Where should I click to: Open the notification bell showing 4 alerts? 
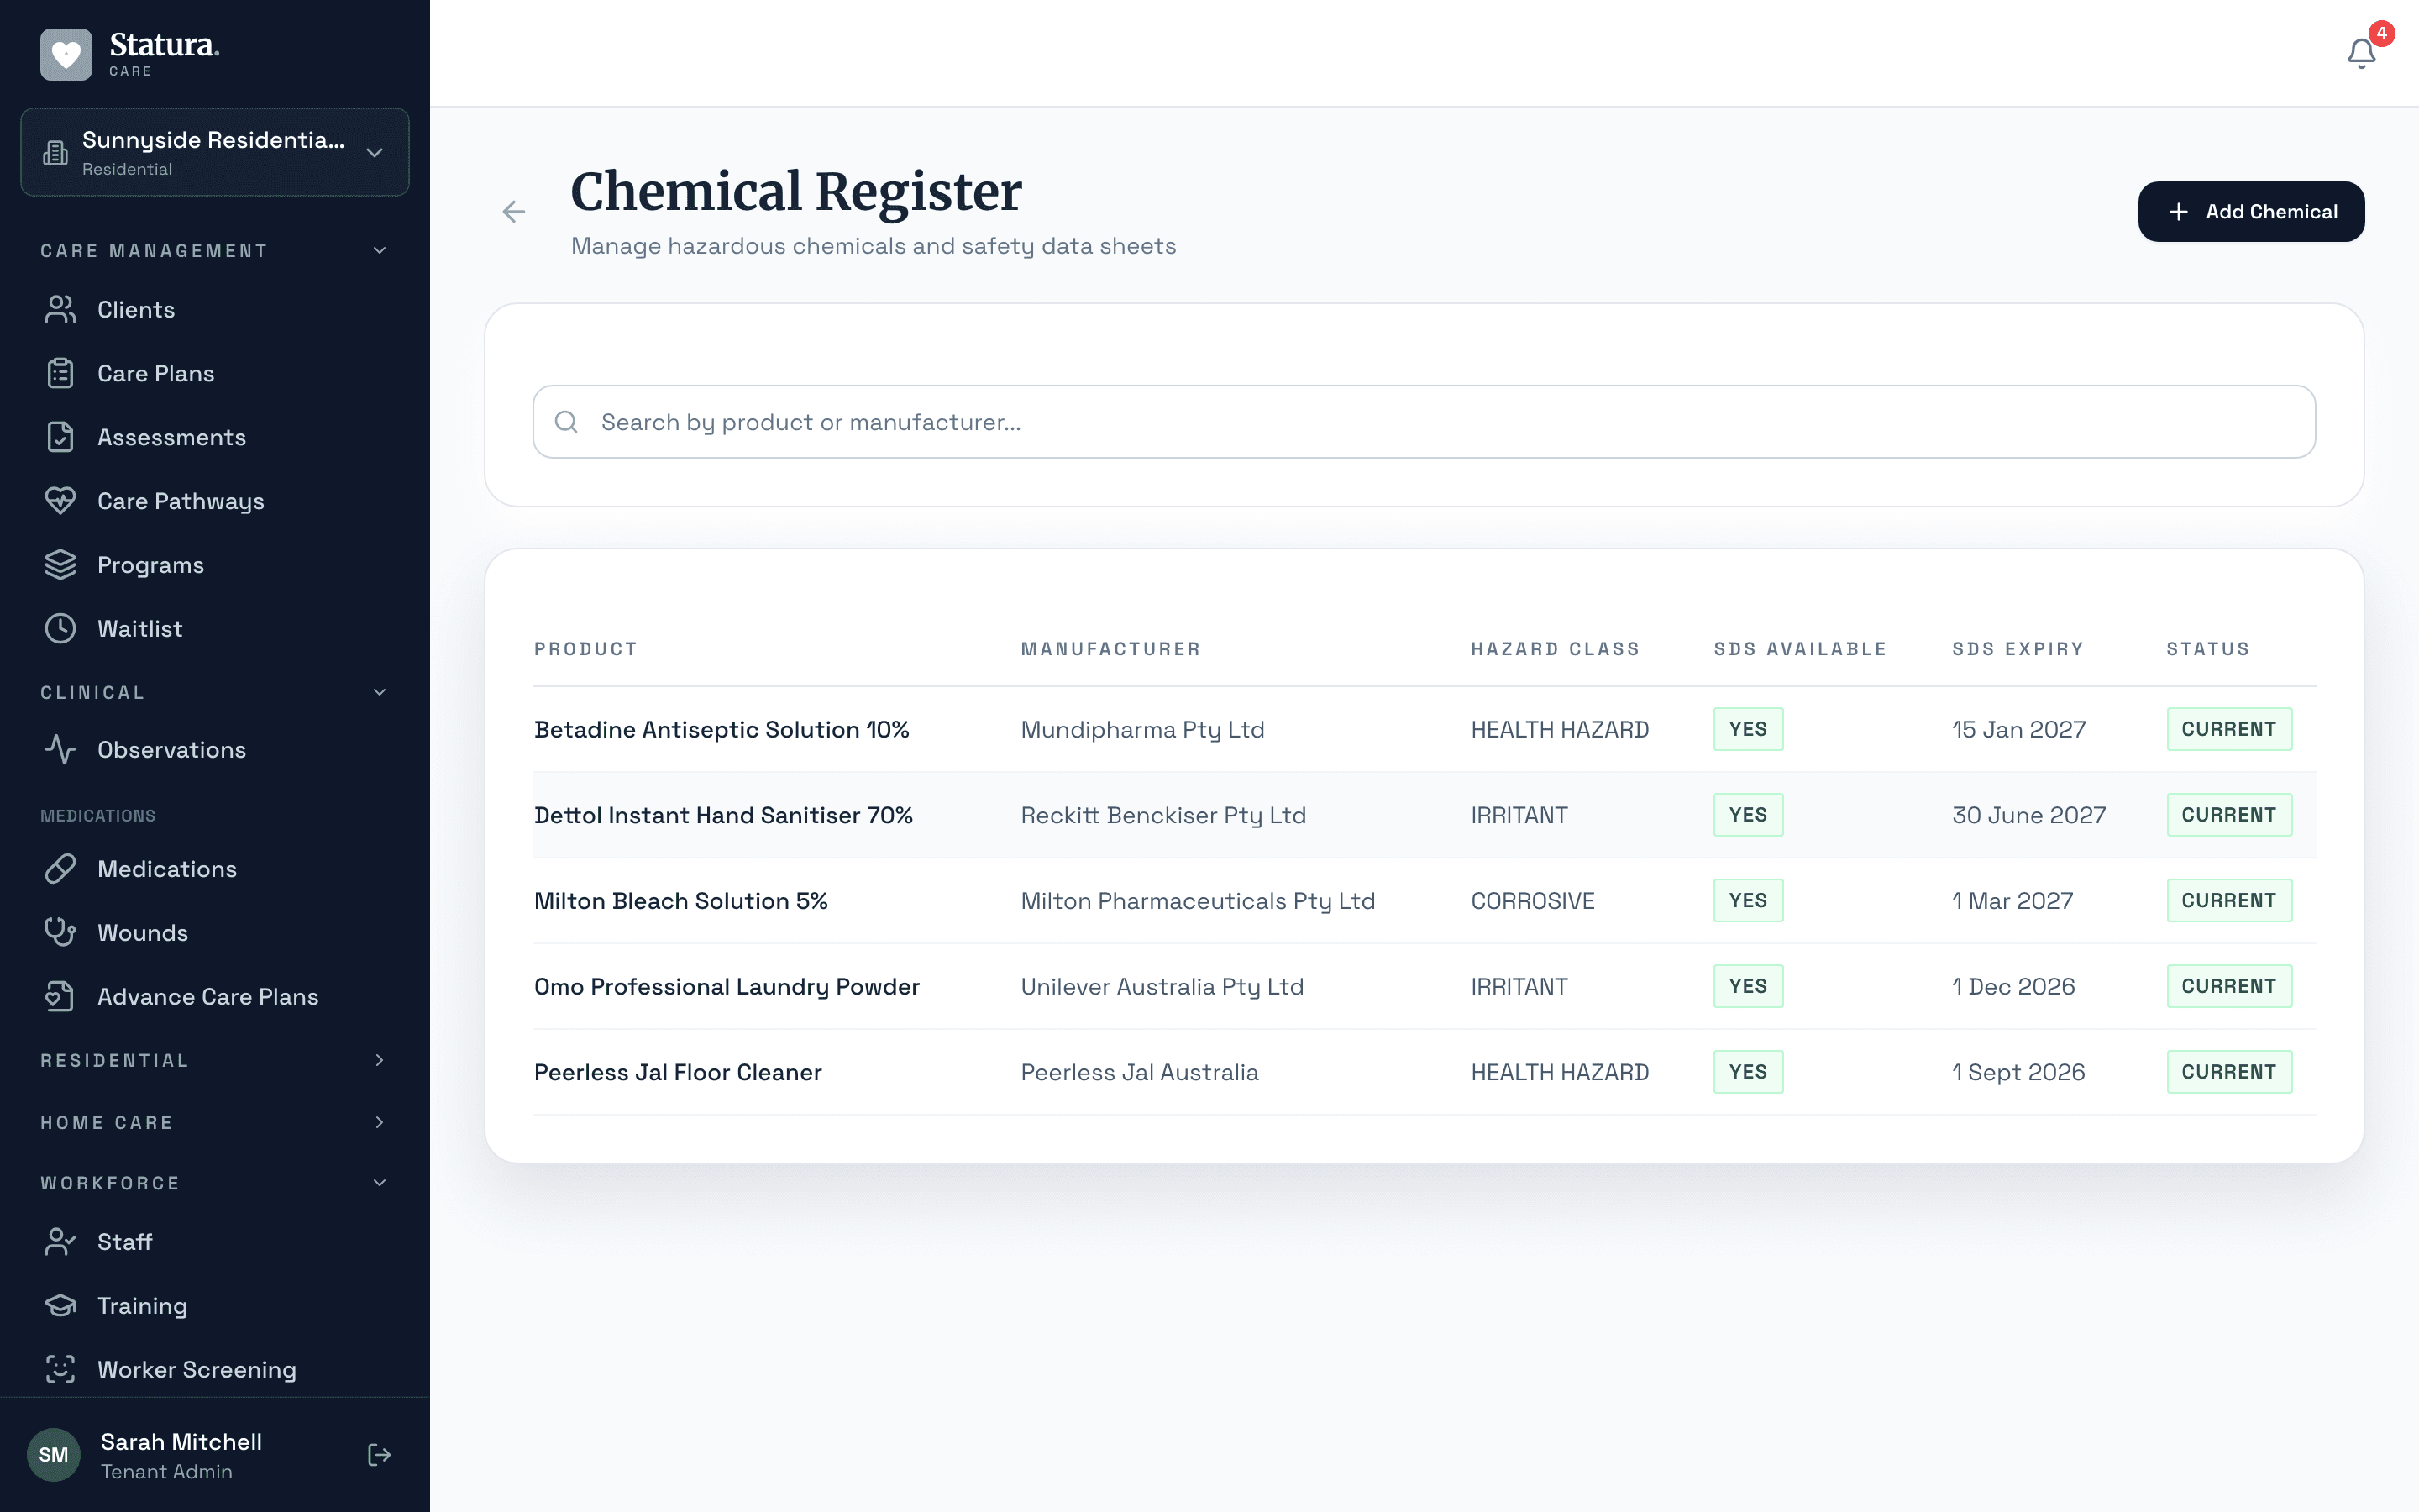click(2361, 53)
